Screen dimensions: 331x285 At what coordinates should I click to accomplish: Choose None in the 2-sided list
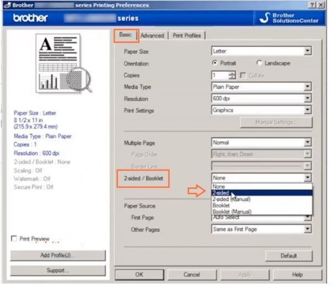click(261, 187)
